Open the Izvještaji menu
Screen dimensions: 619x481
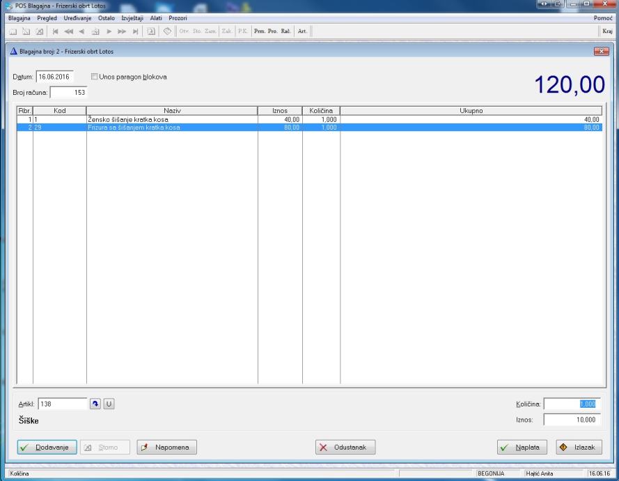point(132,18)
